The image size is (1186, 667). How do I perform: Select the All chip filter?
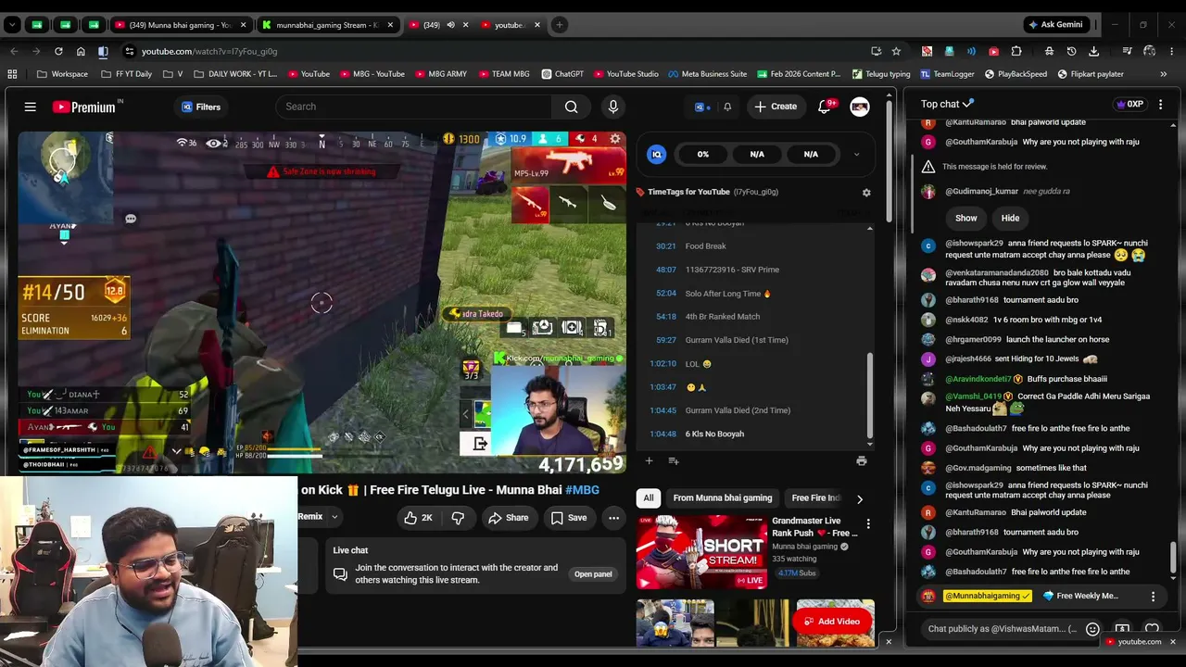click(x=649, y=498)
